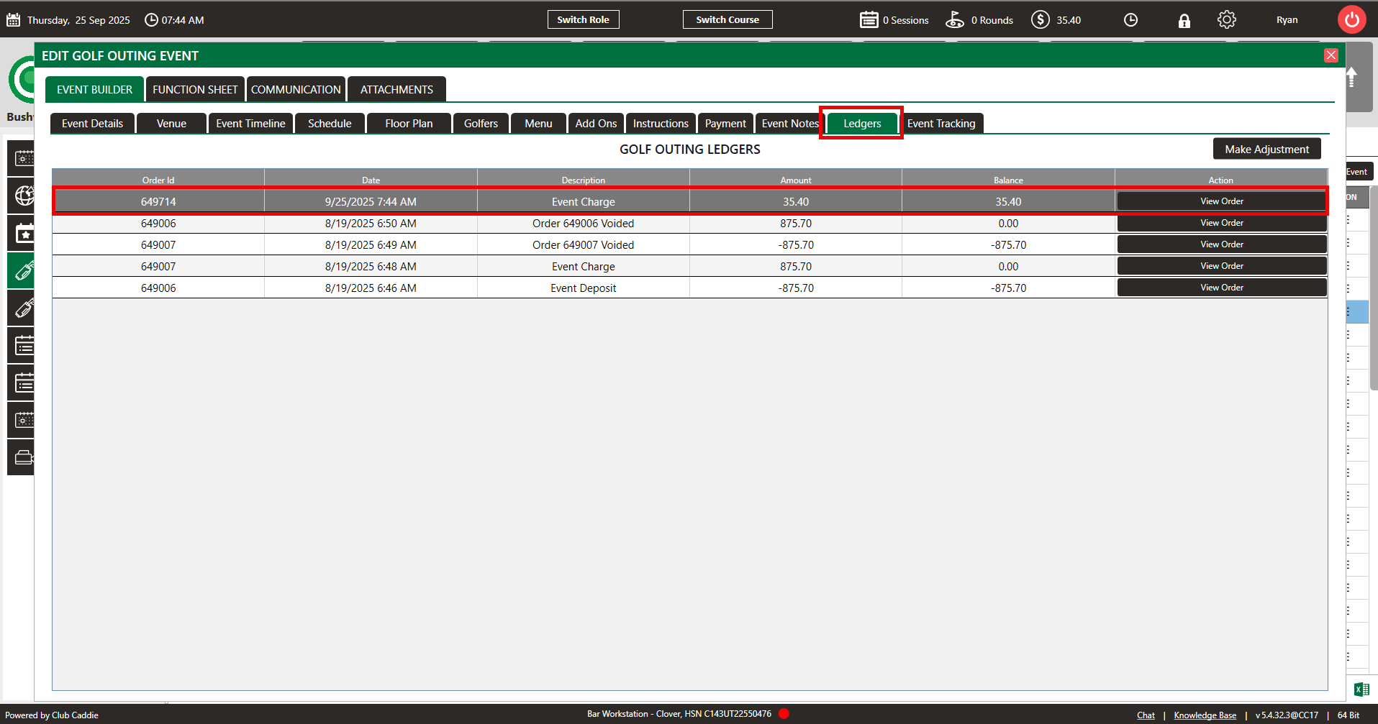Click the Excel export icon
The image size is (1378, 724).
tap(1361, 689)
